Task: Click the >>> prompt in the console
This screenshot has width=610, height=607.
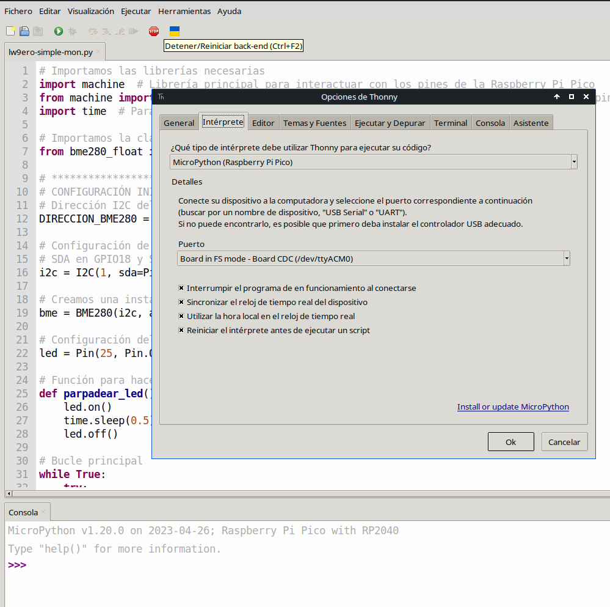Action: pyautogui.click(x=17, y=565)
